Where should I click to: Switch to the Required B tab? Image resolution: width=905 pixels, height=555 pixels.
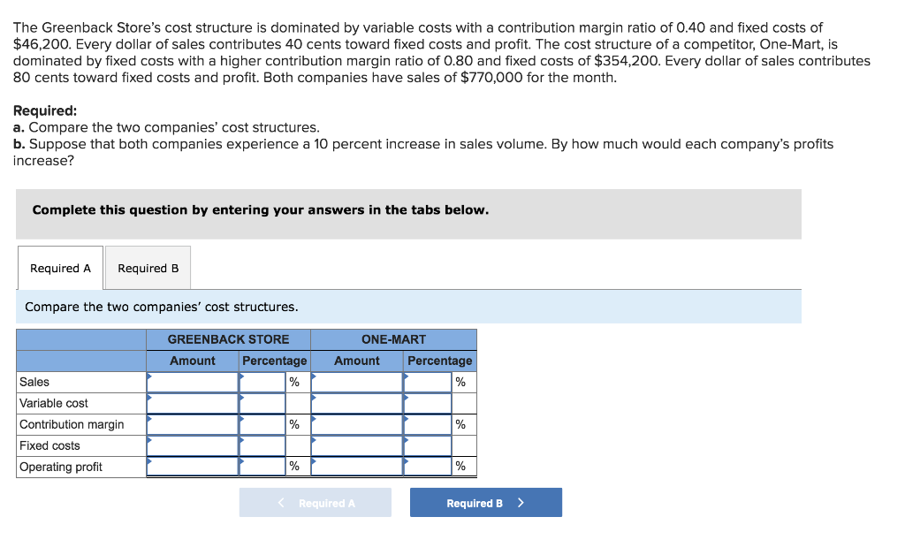(148, 267)
